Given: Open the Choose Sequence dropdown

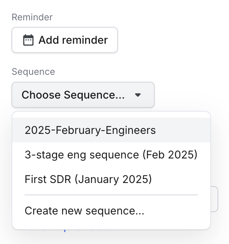Looking at the screenshot, I should [83, 95].
